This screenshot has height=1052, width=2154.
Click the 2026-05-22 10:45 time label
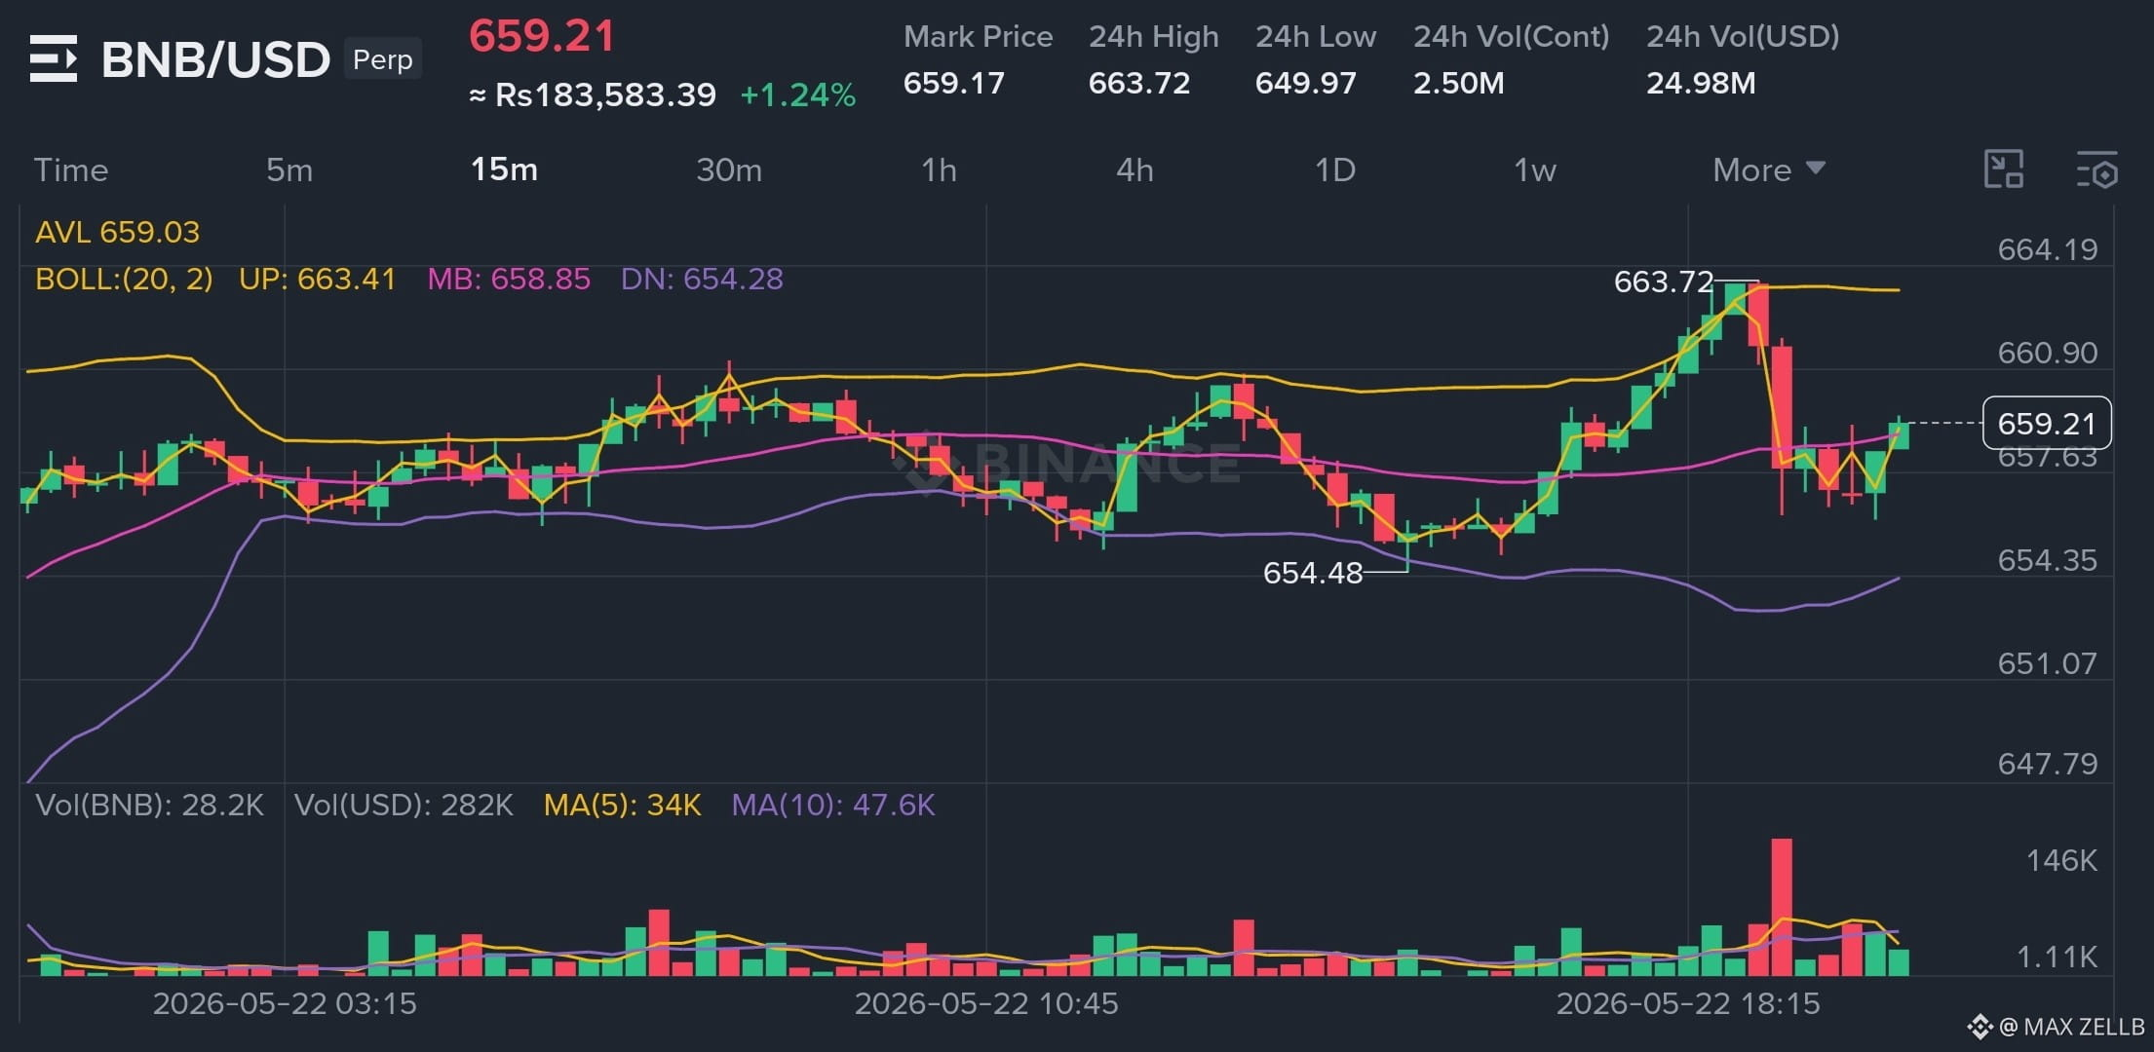(x=986, y=1003)
